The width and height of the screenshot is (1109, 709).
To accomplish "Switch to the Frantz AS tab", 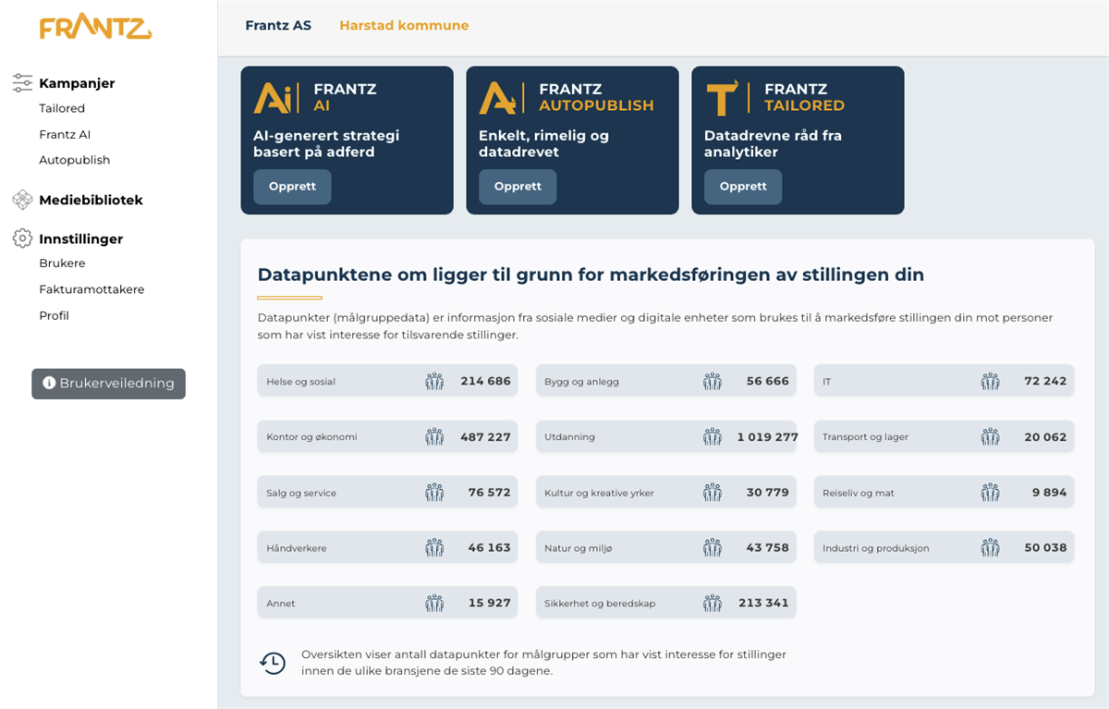I will [278, 25].
